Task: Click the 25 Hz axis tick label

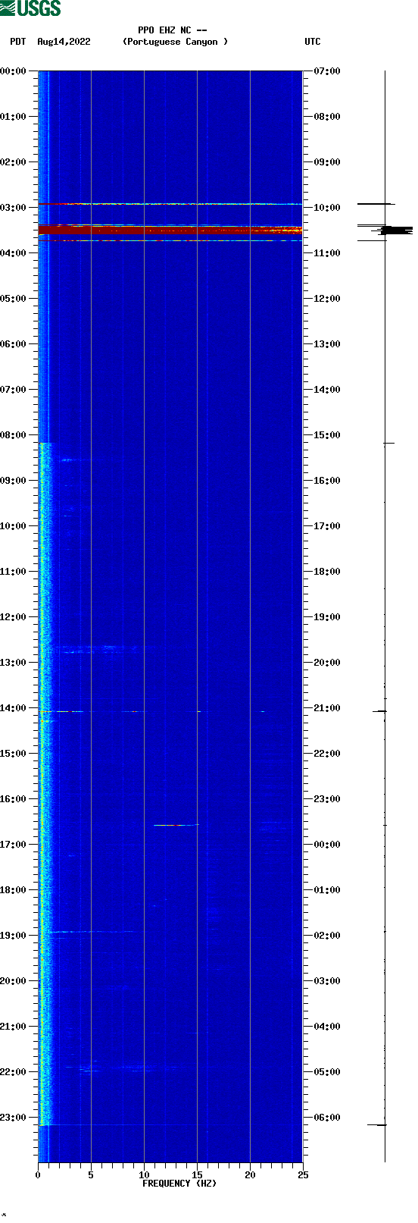Action: click(303, 1175)
